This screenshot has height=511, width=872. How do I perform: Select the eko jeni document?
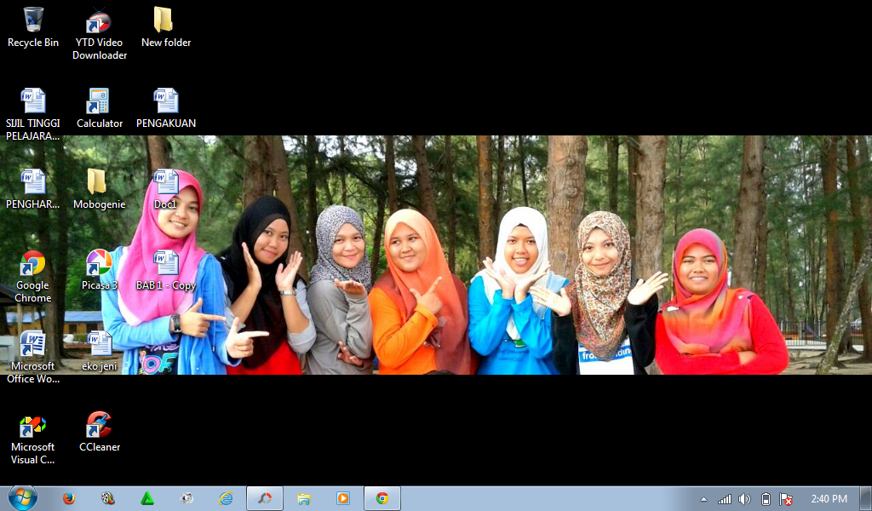[x=100, y=351]
